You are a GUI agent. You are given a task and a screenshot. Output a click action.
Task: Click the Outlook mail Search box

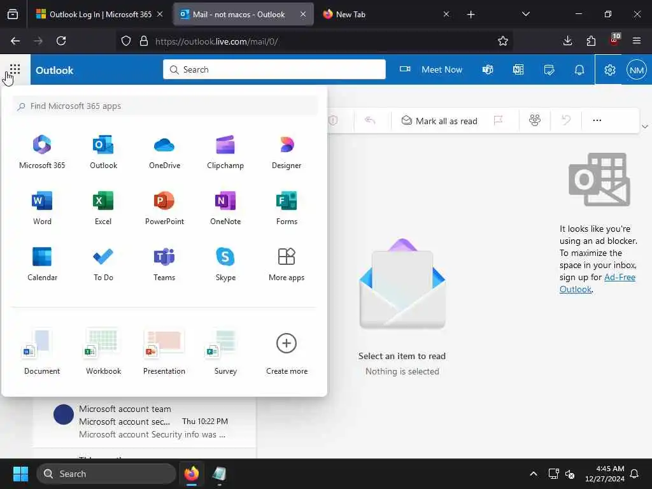[274, 69]
